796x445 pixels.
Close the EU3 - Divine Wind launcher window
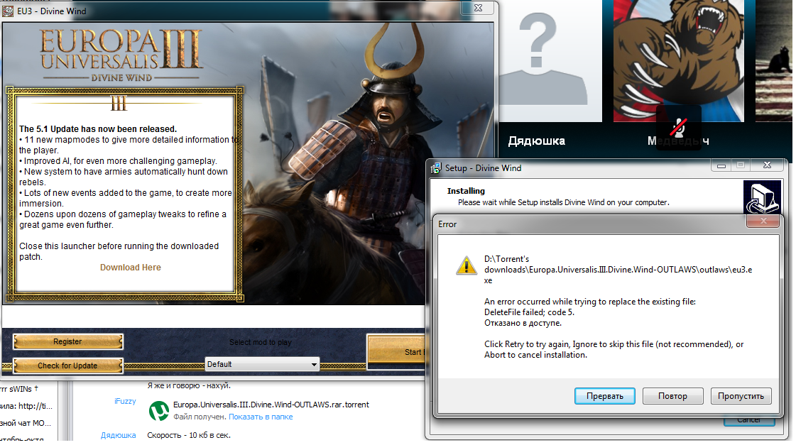[x=478, y=8]
